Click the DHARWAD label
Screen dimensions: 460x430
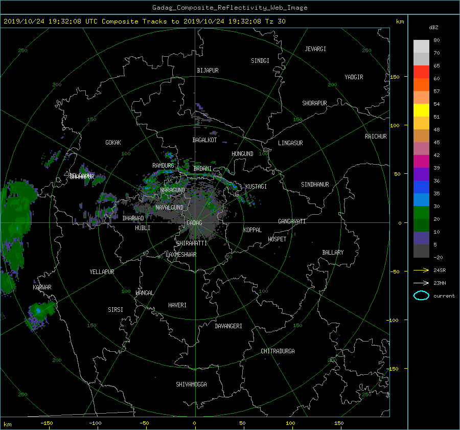133,218
